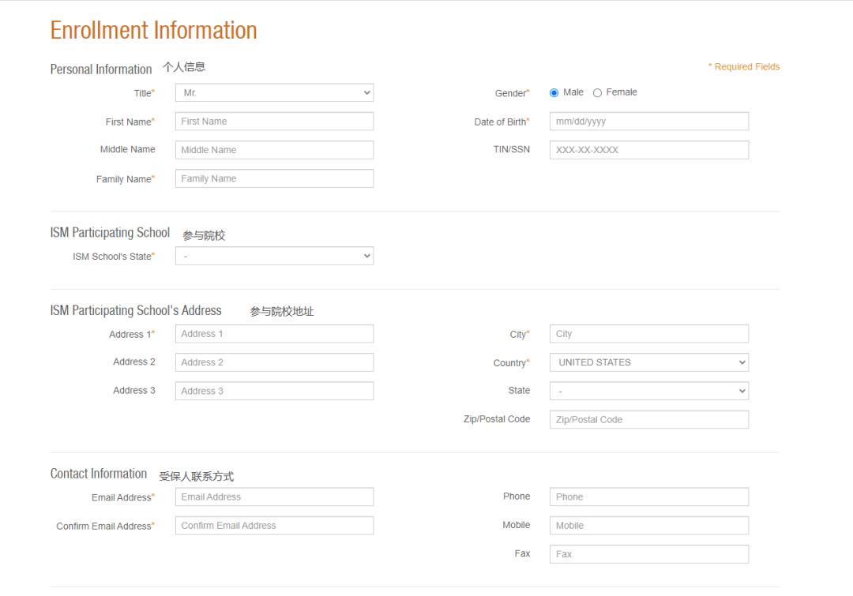Focus the TIN/SSN input field
This screenshot has height=596, width=853.
pyautogui.click(x=649, y=150)
